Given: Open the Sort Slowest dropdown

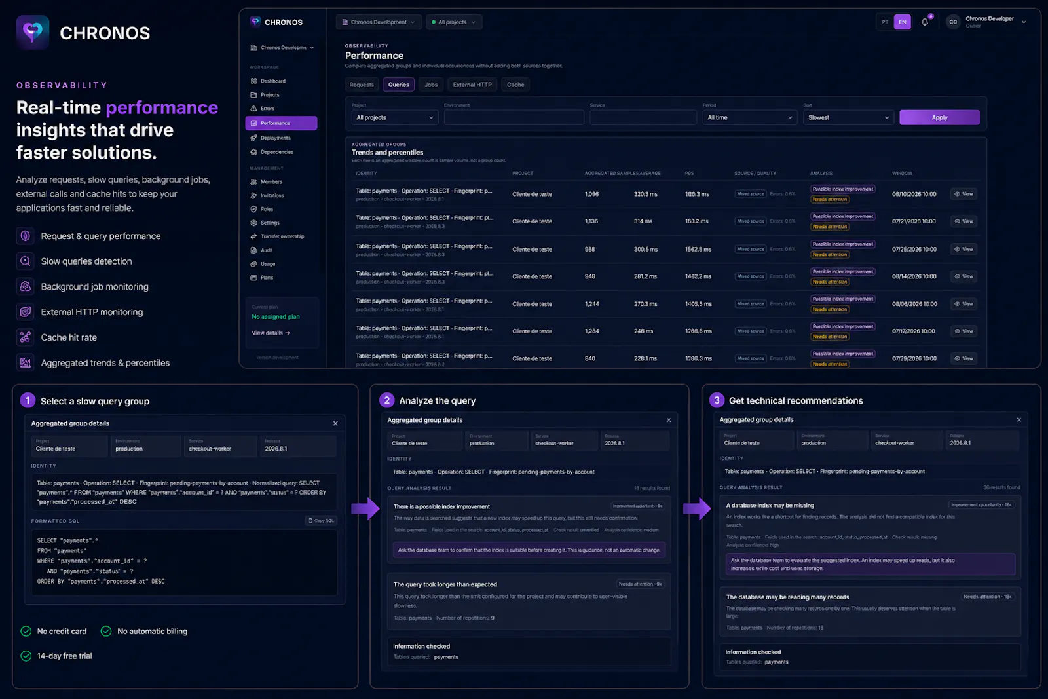Looking at the screenshot, I should (849, 118).
